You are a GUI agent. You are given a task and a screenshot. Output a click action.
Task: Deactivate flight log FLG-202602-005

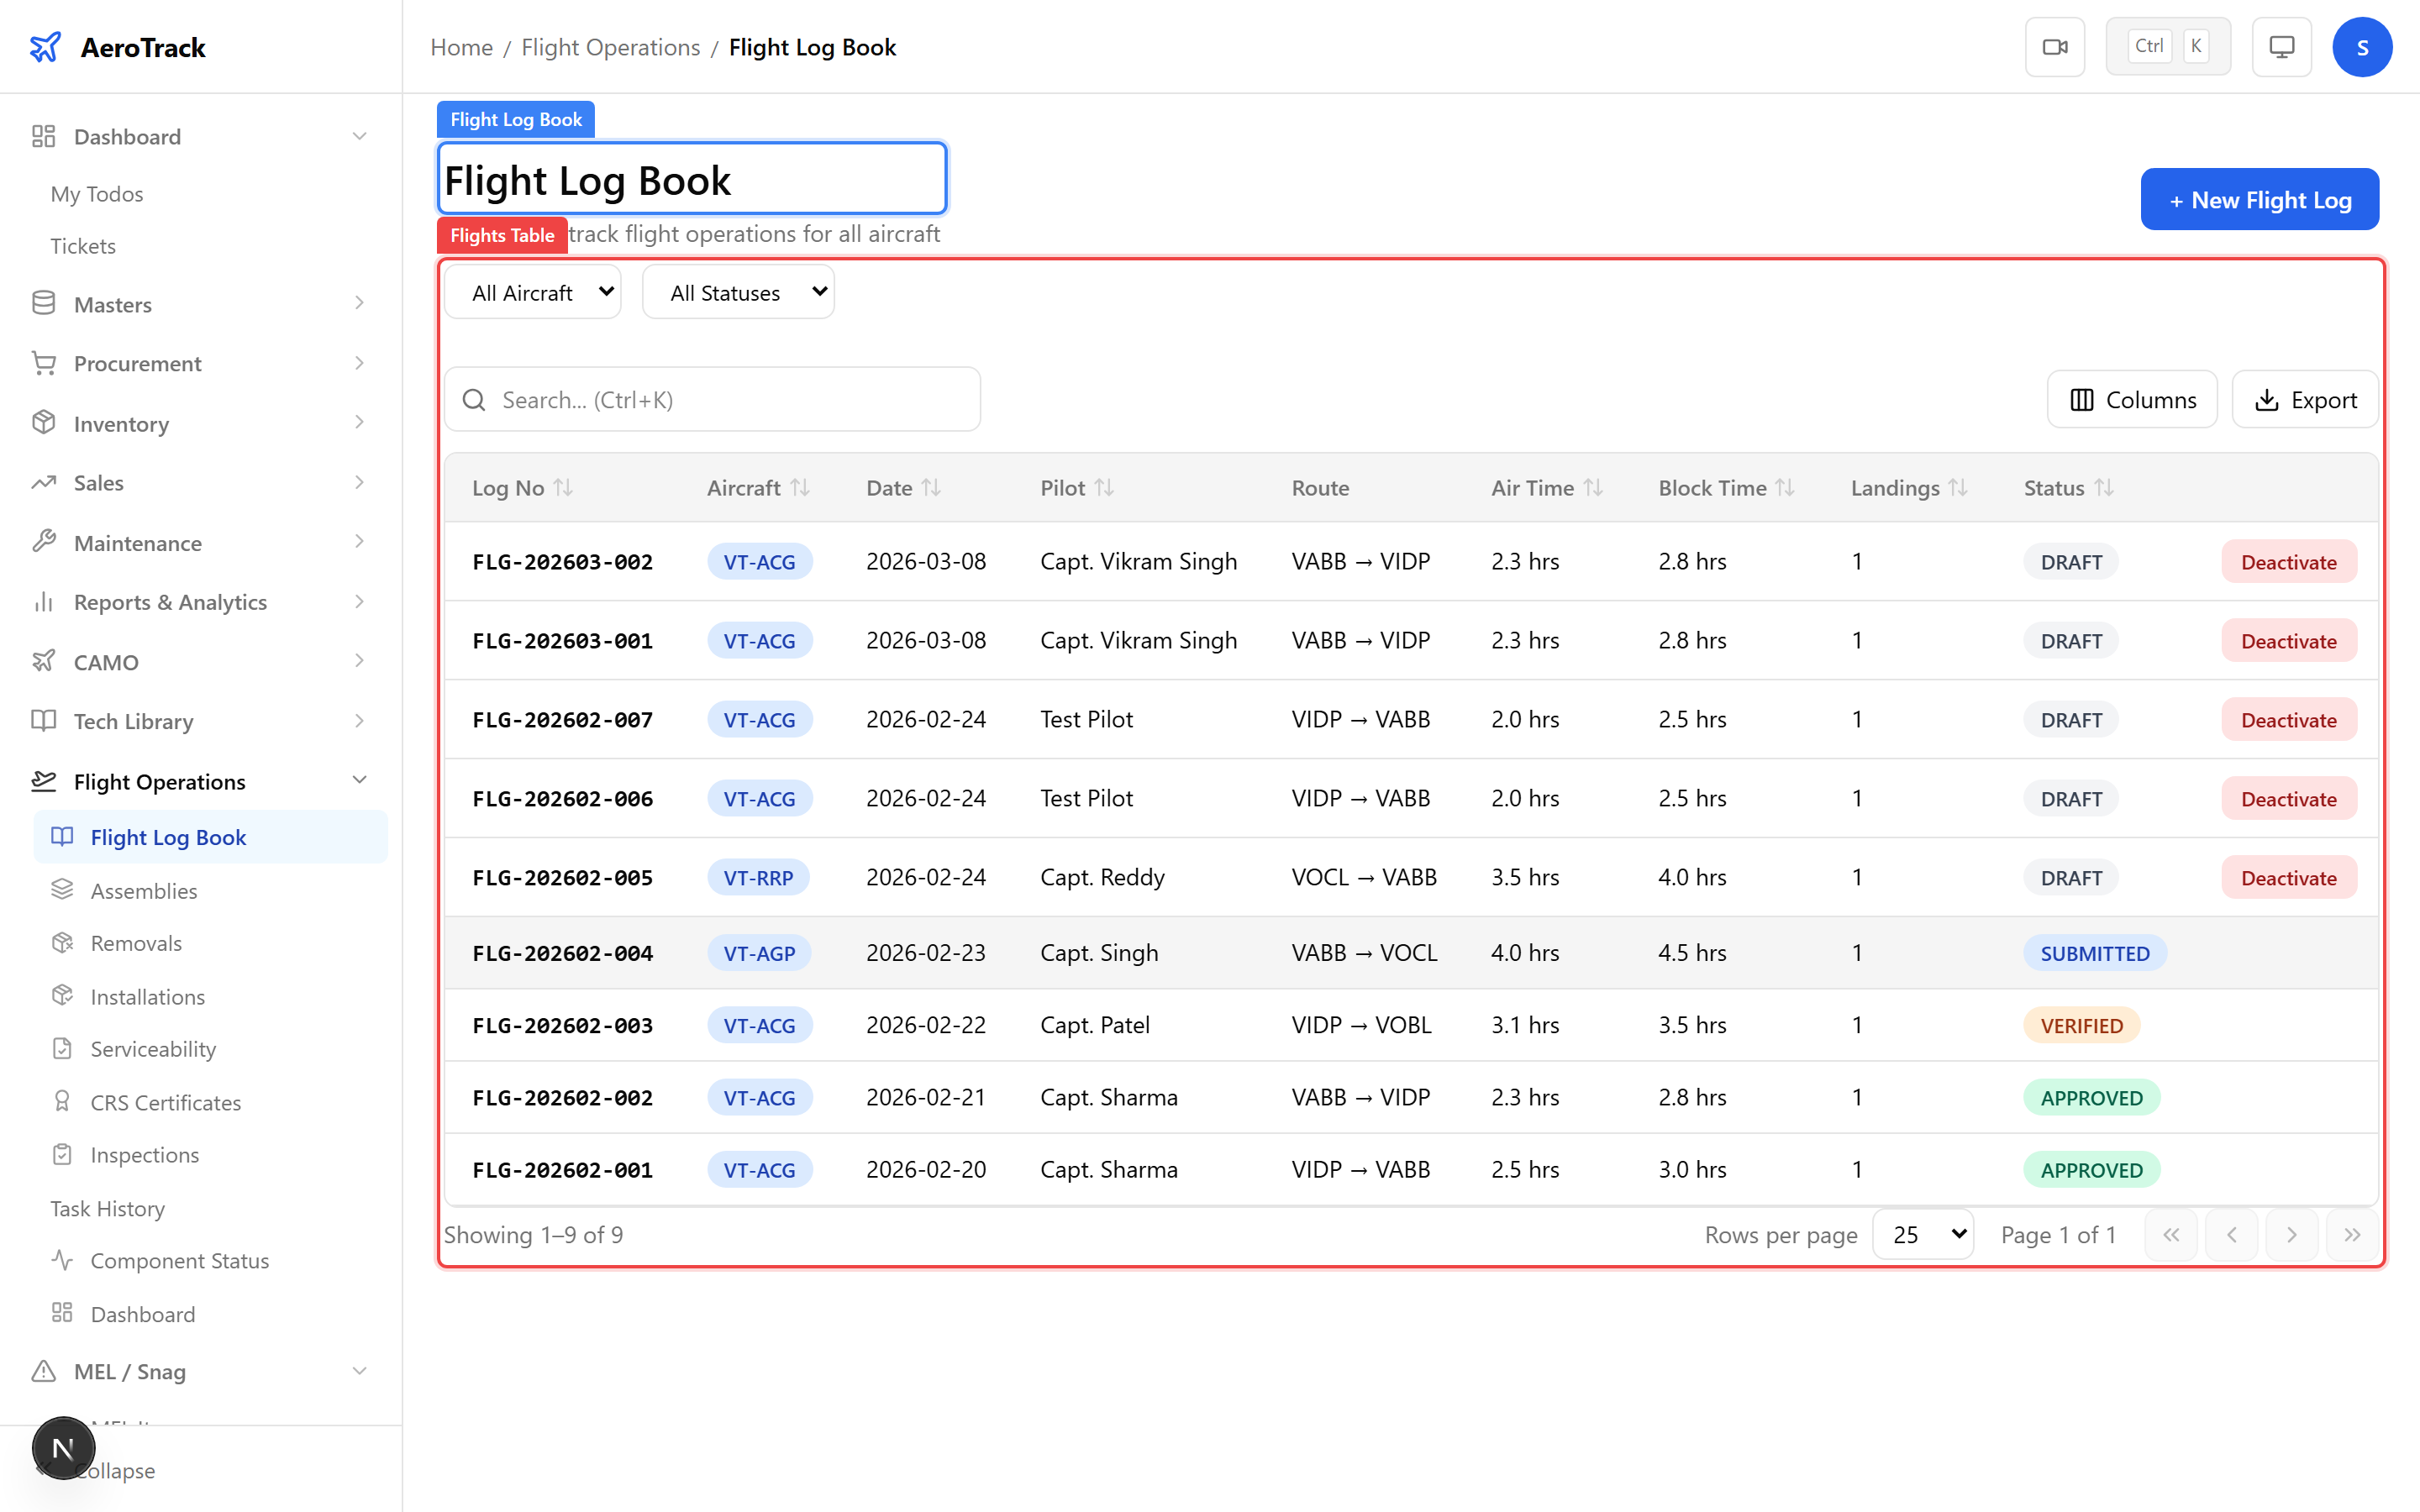click(2288, 877)
